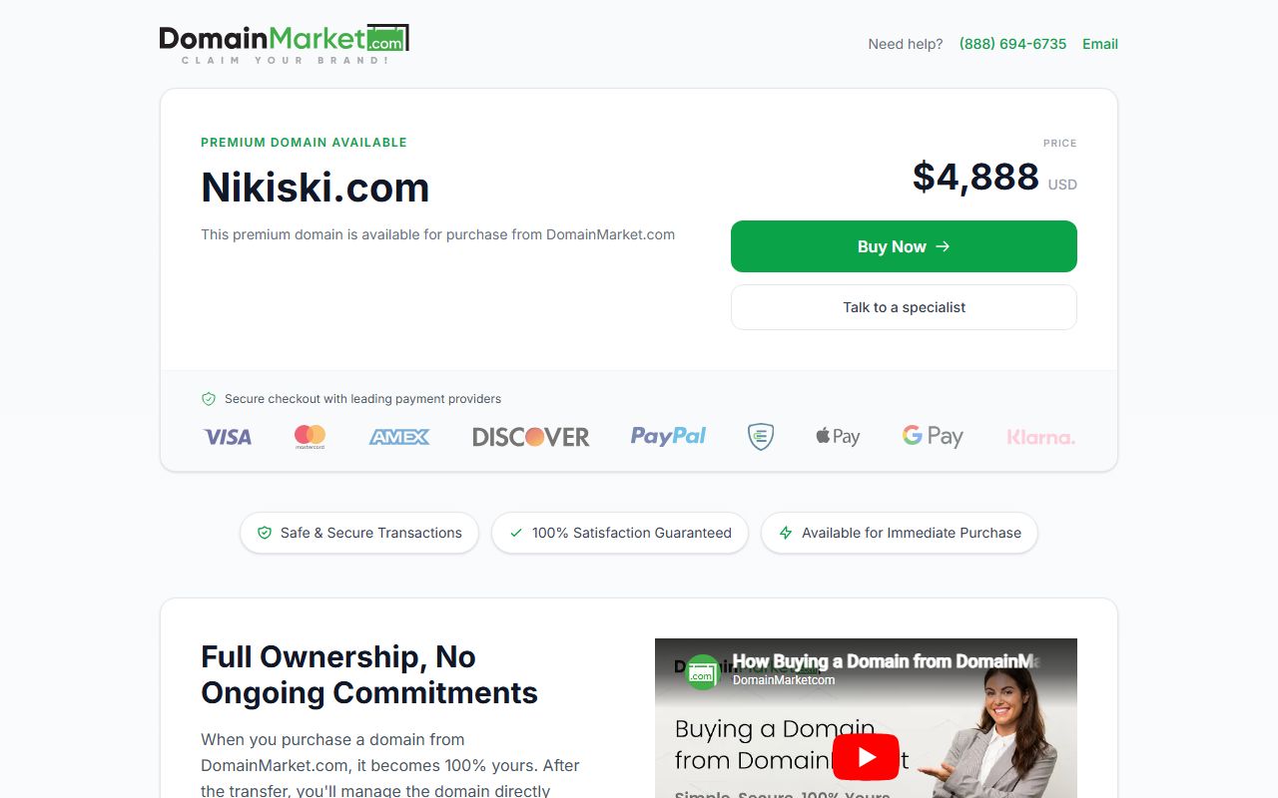This screenshot has width=1278, height=798.
Task: Click the Google Pay icon
Action: tap(933, 436)
